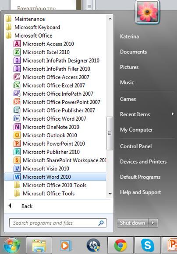177x254 pixels.
Task: Click the Shut down button
Action: click(x=132, y=223)
